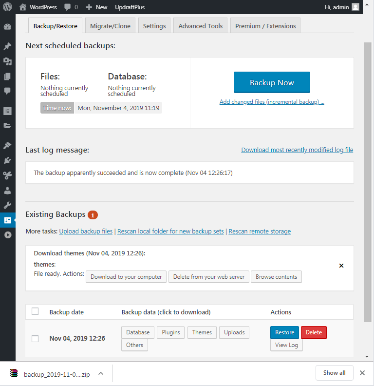374x386 pixels.
Task: Click Delete from your web server
Action: [208, 277]
